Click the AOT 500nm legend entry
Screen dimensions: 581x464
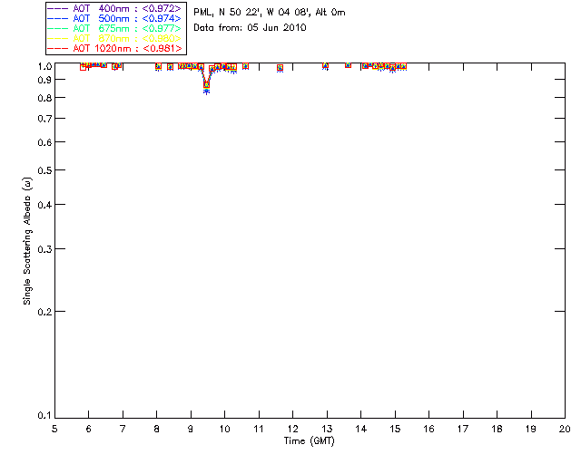115,18
